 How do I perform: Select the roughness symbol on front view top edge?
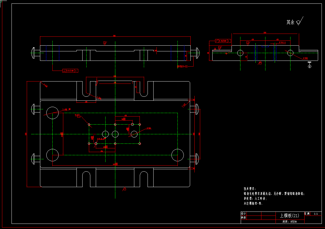105,43
